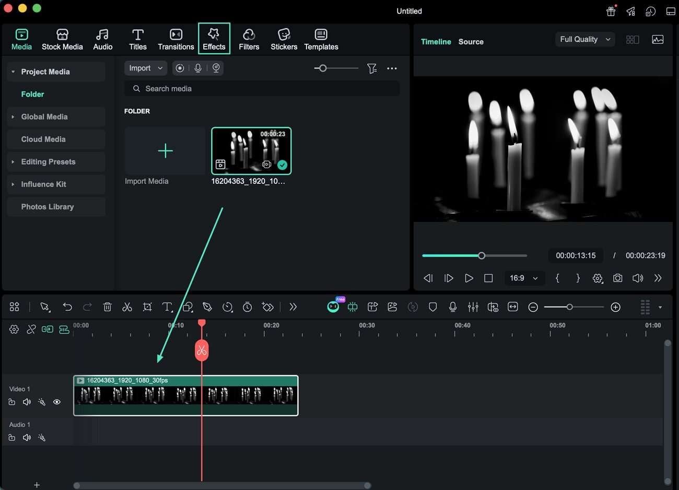Click the Import Media plus tile
This screenshot has height=490, width=679.
[165, 151]
